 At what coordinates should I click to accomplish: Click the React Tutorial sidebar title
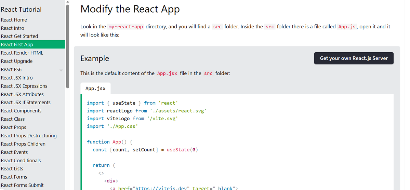[x=21, y=10]
